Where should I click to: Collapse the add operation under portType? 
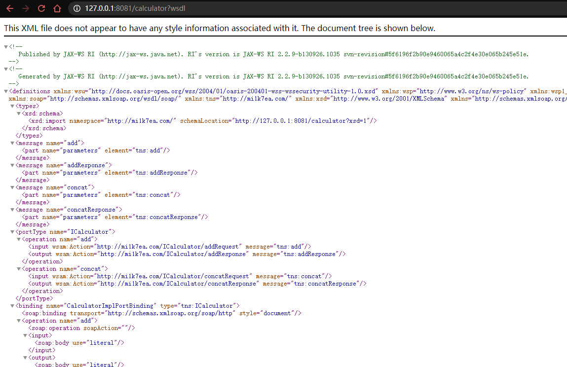point(19,239)
